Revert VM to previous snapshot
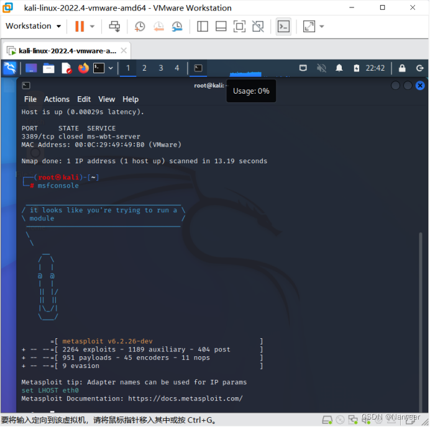Viewport: 430px width, 427px height. [158, 27]
